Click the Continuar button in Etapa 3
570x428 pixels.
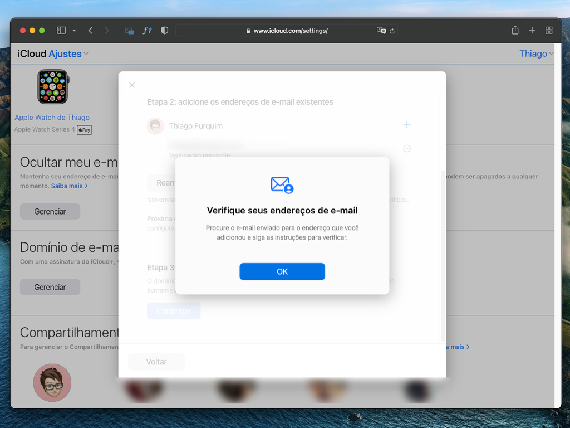click(174, 311)
